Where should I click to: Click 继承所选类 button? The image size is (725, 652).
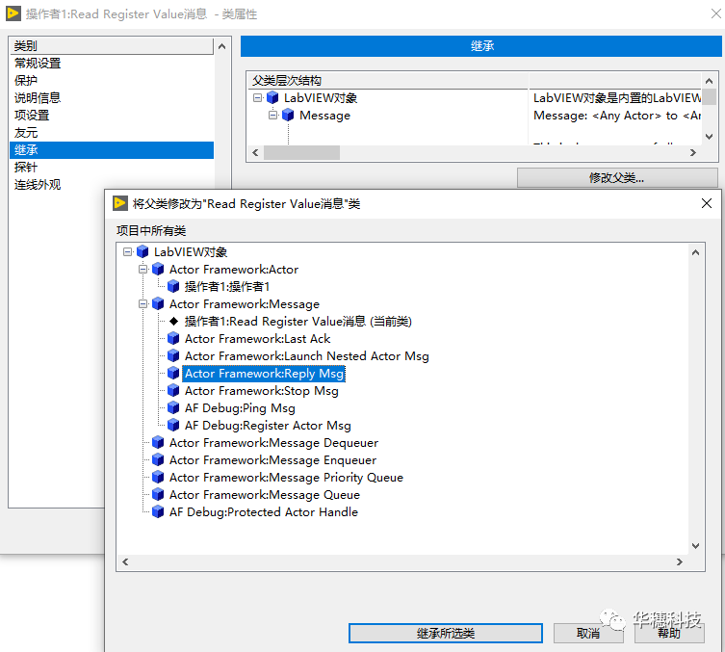pyautogui.click(x=445, y=633)
